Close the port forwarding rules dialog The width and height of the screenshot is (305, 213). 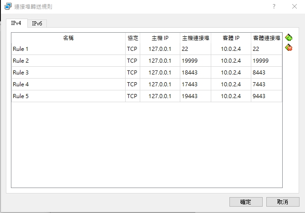294,6
